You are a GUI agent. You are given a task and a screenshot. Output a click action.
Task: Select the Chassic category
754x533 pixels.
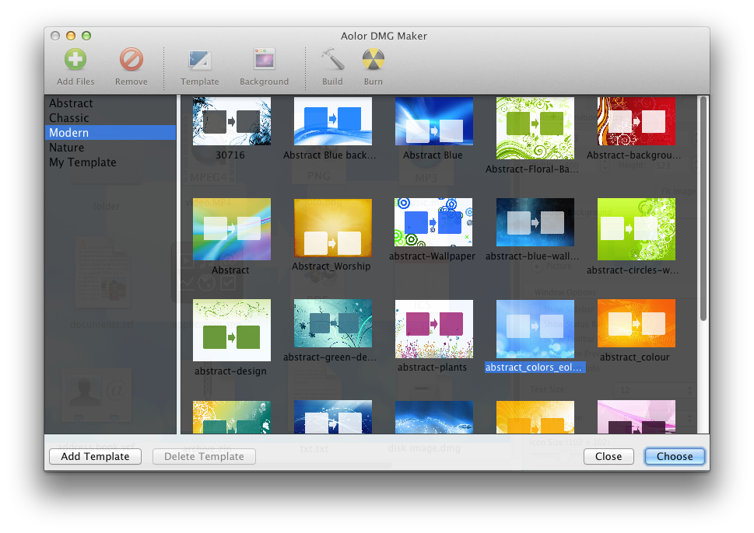click(69, 118)
